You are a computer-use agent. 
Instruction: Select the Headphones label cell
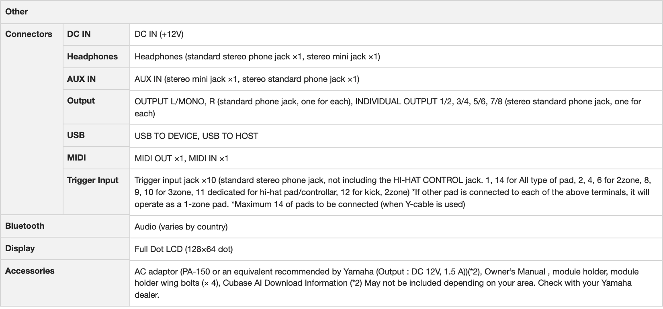coord(92,57)
